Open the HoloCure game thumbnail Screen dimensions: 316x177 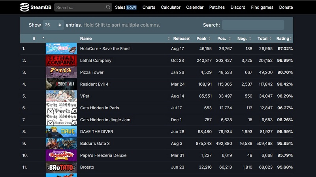pos(61,48)
